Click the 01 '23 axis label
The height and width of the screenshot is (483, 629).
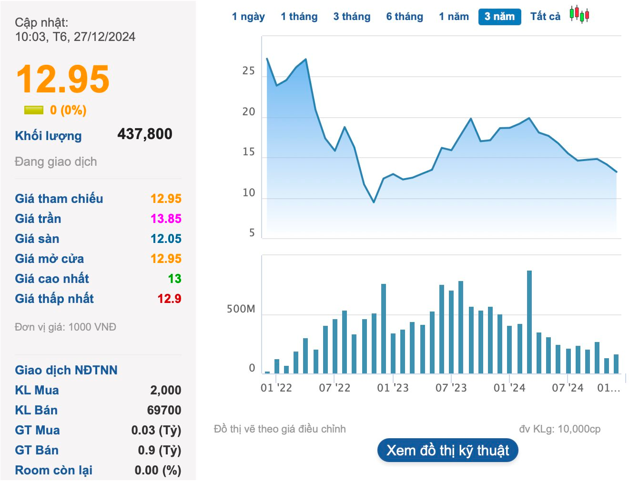tap(393, 387)
